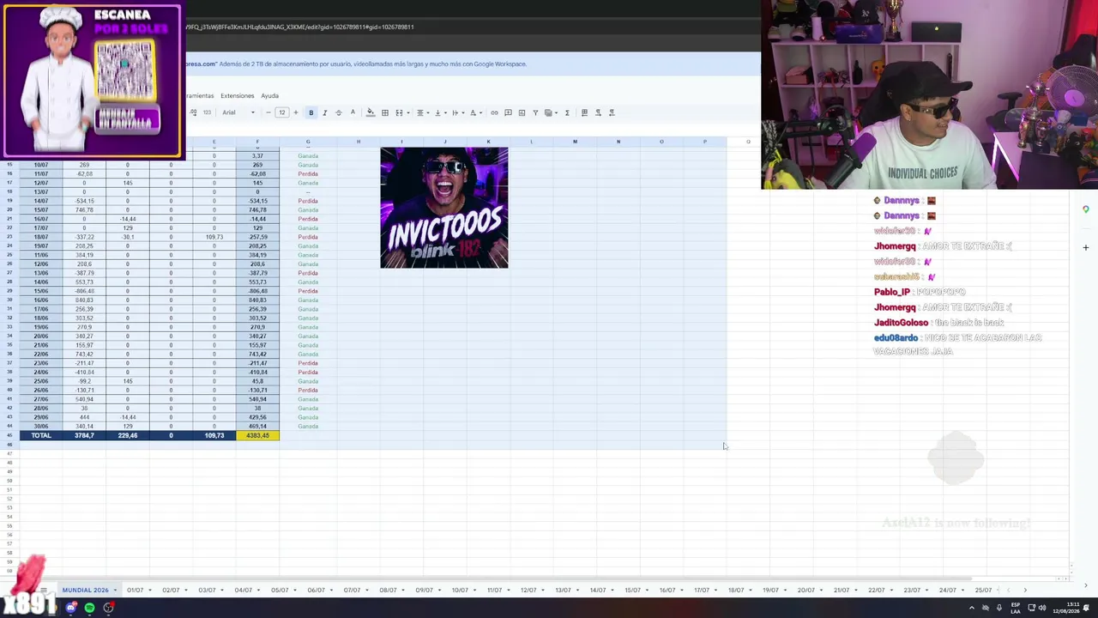1098x618 pixels.
Task: Open the Arial font dropdown
Action: tap(238, 112)
